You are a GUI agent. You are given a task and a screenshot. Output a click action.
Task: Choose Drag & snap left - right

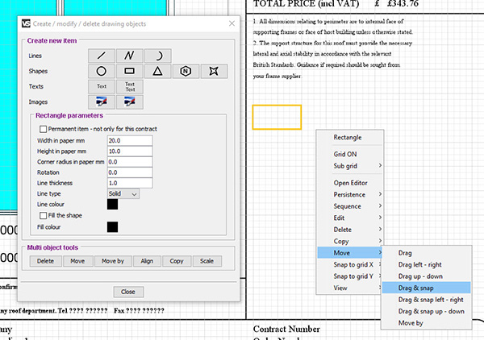[426, 300]
